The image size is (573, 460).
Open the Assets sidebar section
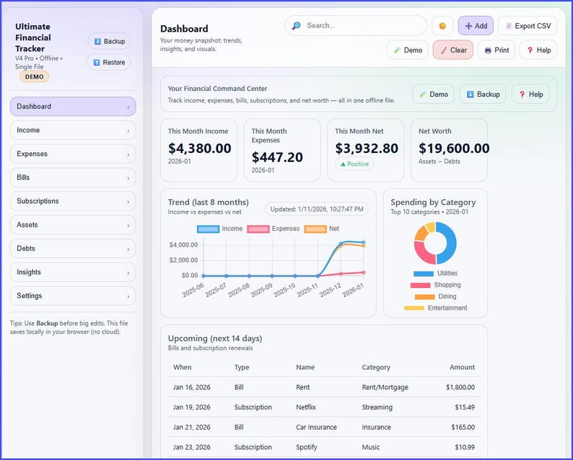[73, 225]
